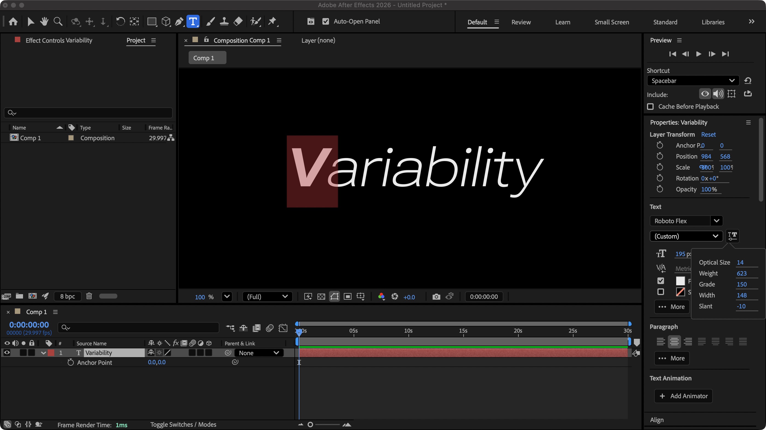This screenshot has width=766, height=430.
Task: Toggle the transparency grid in the viewer
Action: (x=321, y=297)
